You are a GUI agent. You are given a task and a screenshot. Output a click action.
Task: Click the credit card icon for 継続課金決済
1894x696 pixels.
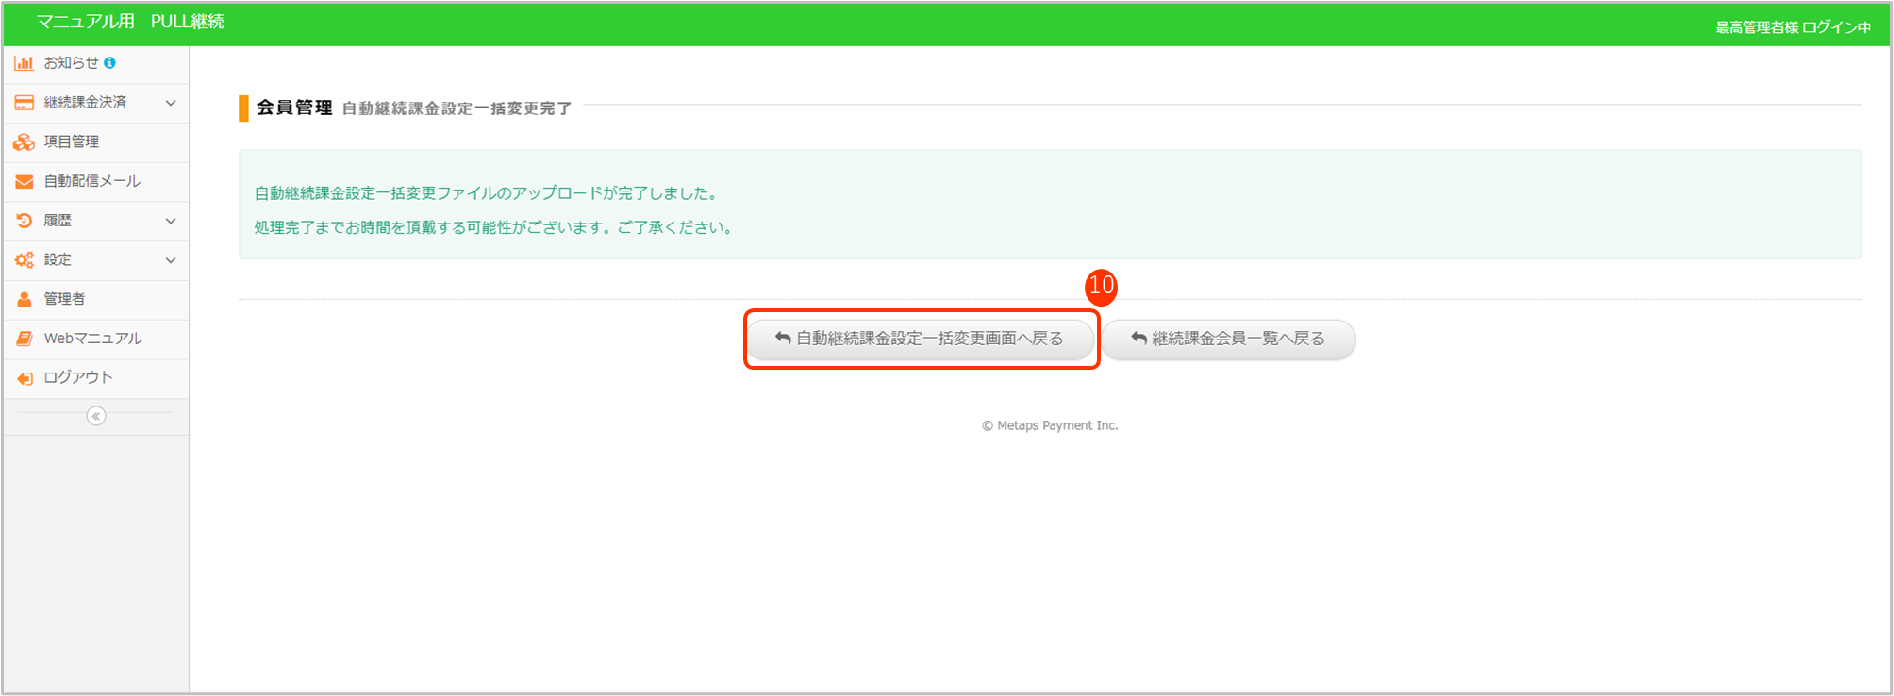24,103
